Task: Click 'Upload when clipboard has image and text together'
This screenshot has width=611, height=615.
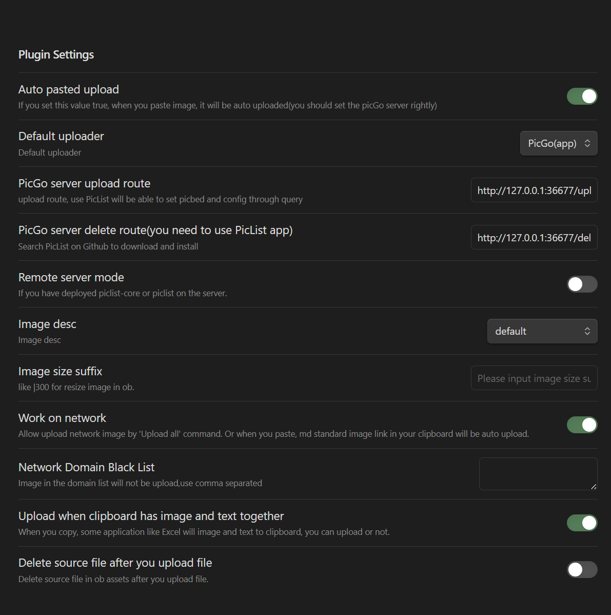Action: click(x=151, y=516)
